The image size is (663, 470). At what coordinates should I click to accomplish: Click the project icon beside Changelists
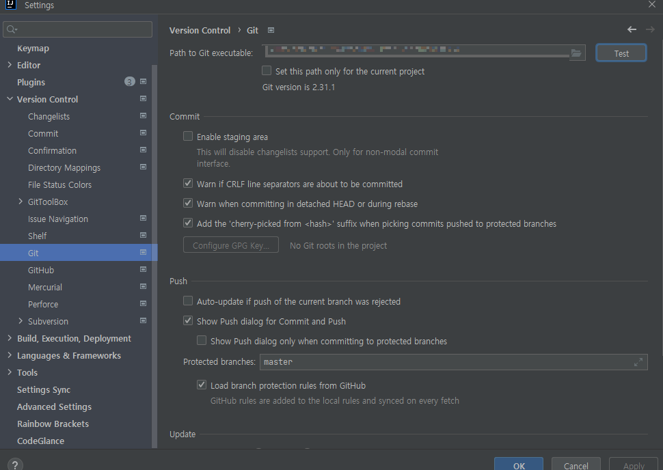144,115
